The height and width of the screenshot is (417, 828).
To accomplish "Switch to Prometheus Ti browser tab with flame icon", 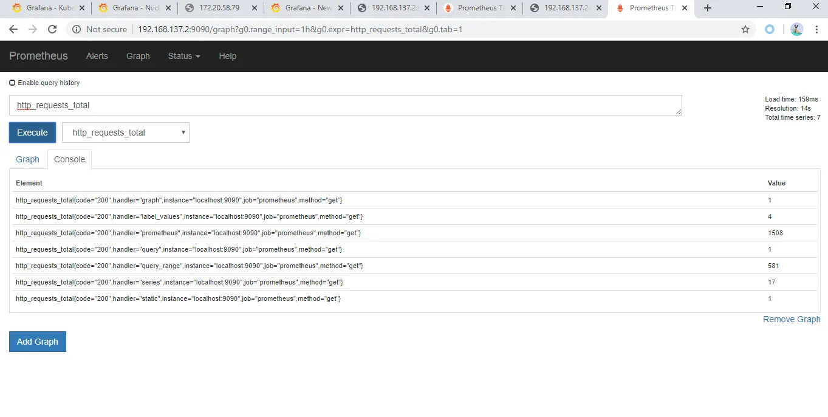I will (480, 8).
